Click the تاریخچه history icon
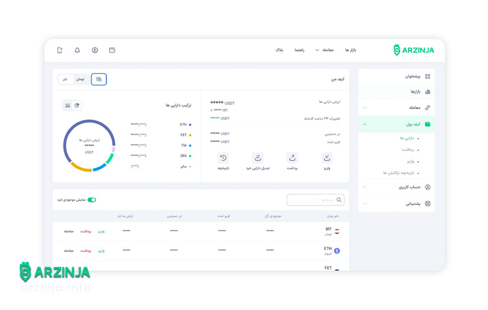This screenshot has height=310, width=488. [x=223, y=158]
